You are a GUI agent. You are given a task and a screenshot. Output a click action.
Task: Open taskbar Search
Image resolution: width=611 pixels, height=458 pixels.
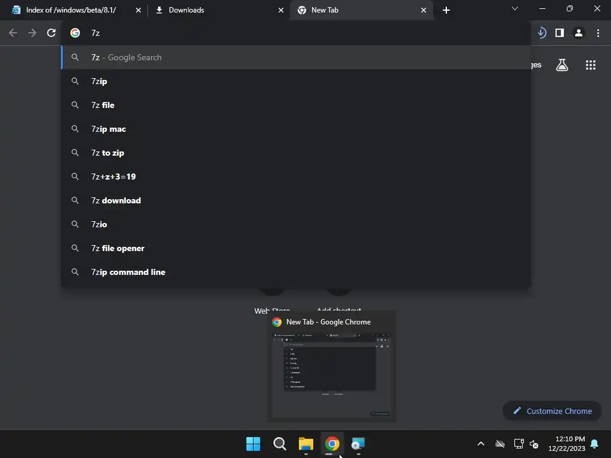(279, 444)
